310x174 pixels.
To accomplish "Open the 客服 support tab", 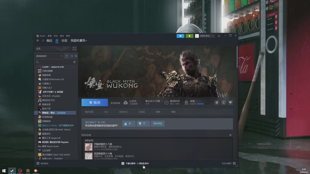I will tap(173, 112).
